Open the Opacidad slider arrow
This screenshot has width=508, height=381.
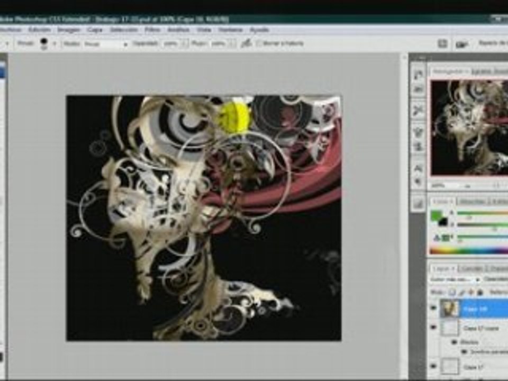click(x=184, y=43)
